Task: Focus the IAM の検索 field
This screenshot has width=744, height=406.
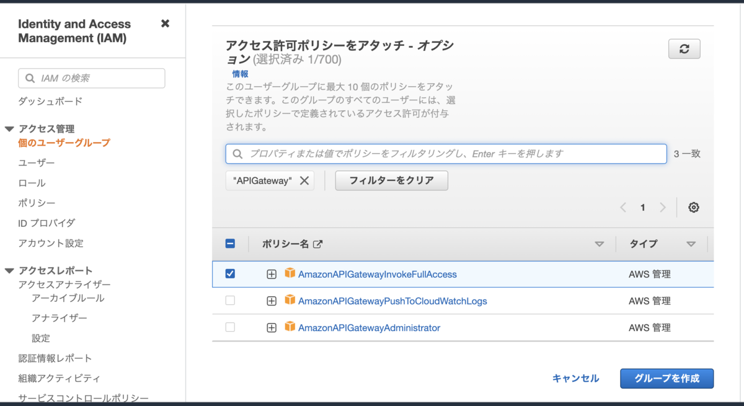Action: 92,78
